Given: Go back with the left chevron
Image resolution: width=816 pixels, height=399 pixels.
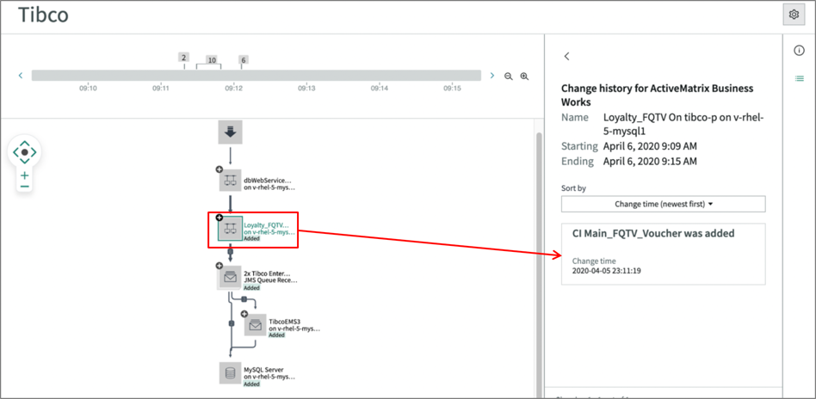Looking at the screenshot, I should coord(567,56).
